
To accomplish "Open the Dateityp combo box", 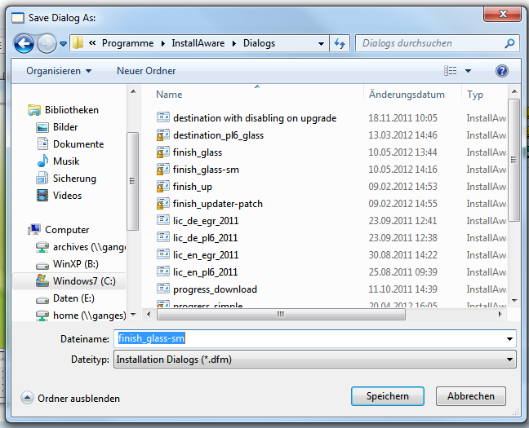I will point(315,360).
